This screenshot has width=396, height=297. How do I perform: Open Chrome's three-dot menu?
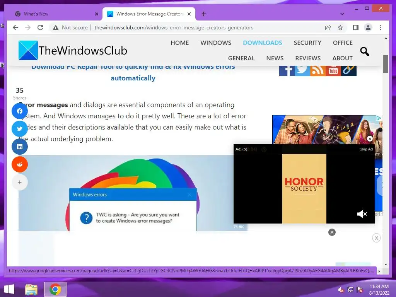click(381, 27)
